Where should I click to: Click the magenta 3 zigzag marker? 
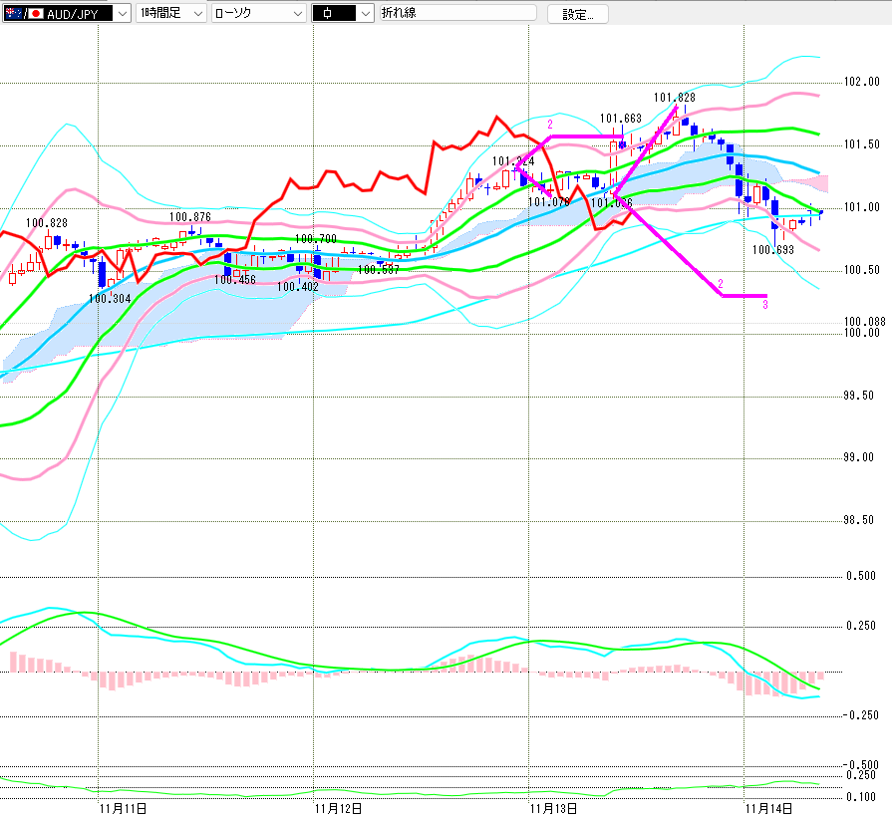(x=764, y=305)
